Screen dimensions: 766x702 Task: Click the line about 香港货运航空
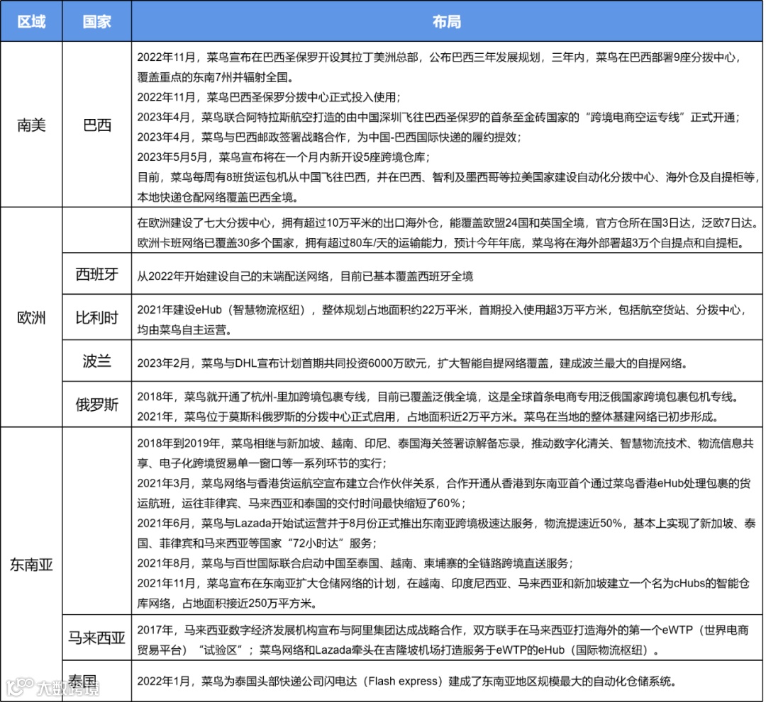point(444,483)
